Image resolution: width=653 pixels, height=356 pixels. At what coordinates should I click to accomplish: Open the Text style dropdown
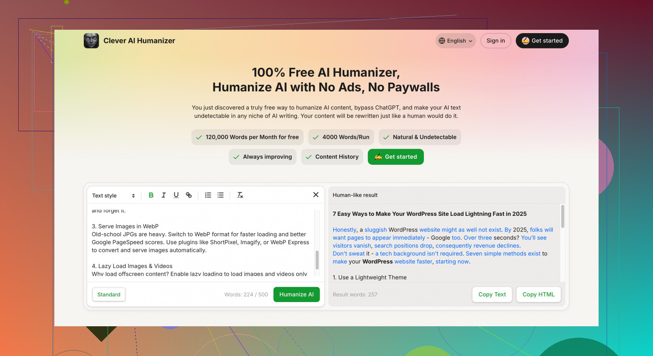coord(114,195)
